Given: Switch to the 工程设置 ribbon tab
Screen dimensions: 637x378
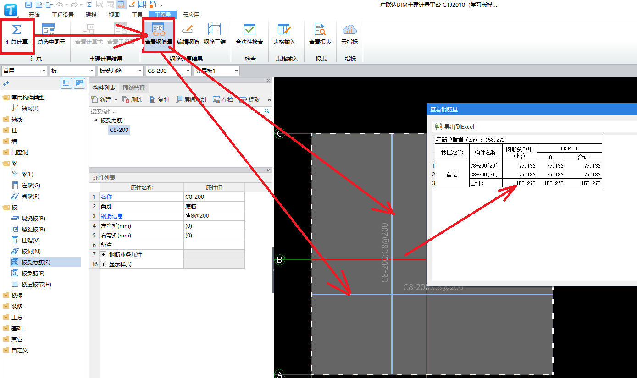Looking at the screenshot, I should 63,15.
